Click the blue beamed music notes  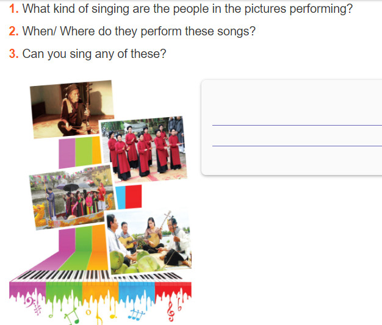click(x=136, y=314)
